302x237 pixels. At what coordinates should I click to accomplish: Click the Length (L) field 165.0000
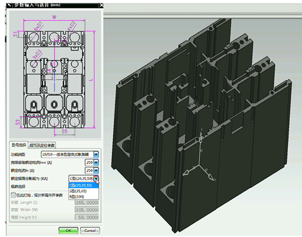coord(87,203)
